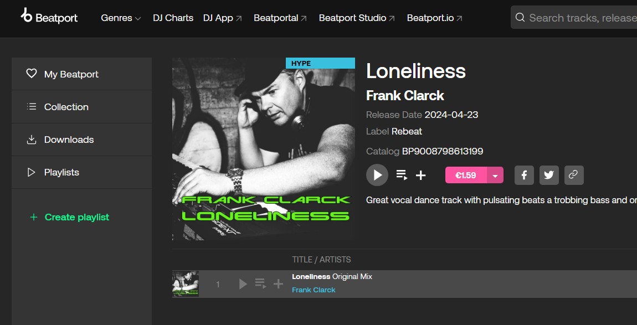Image resolution: width=637 pixels, height=325 pixels.
Task: Open the DJ Charts menu item
Action: 173,18
